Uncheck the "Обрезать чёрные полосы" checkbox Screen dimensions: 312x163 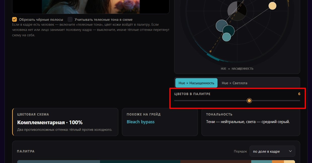click(x=15, y=19)
